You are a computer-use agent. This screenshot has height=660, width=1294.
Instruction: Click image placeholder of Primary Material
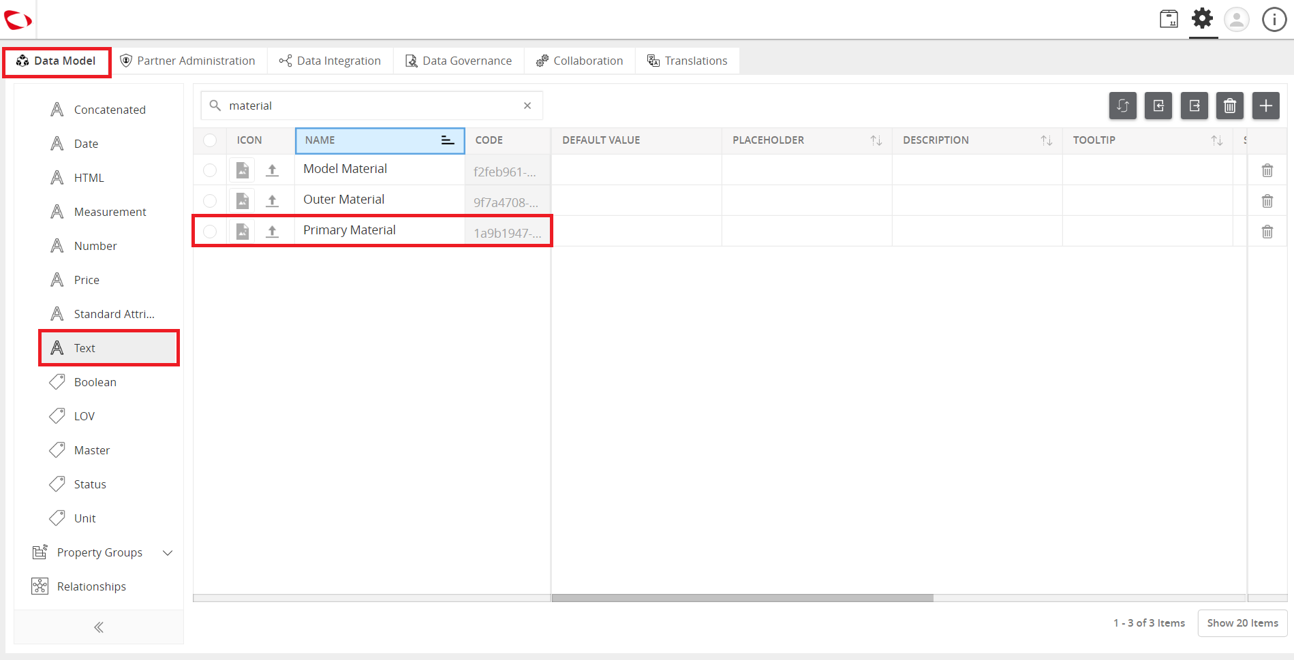tap(243, 232)
